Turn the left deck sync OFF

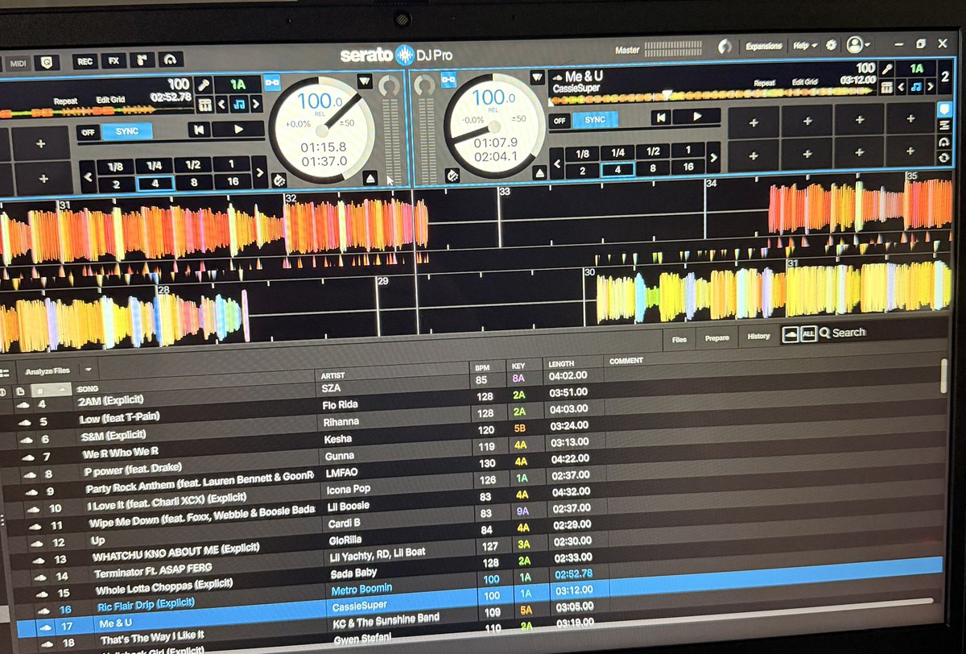pyautogui.click(x=88, y=131)
